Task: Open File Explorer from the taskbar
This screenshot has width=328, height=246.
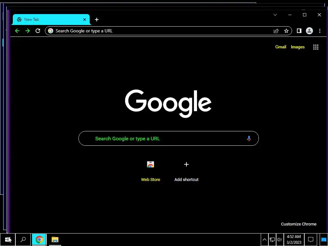Action: pyautogui.click(x=55, y=240)
